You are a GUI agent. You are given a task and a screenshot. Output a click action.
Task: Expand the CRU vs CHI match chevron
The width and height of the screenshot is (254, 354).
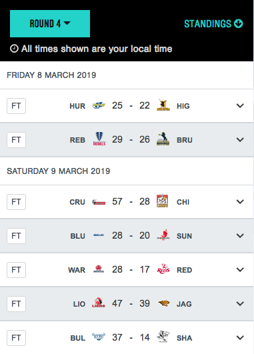pos(240,201)
